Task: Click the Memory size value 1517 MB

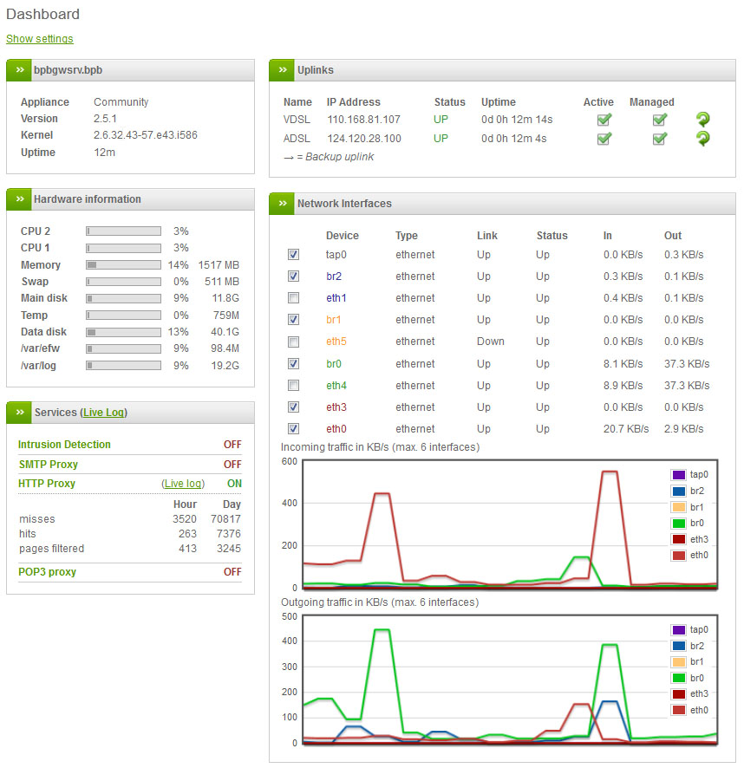Action: tap(219, 265)
